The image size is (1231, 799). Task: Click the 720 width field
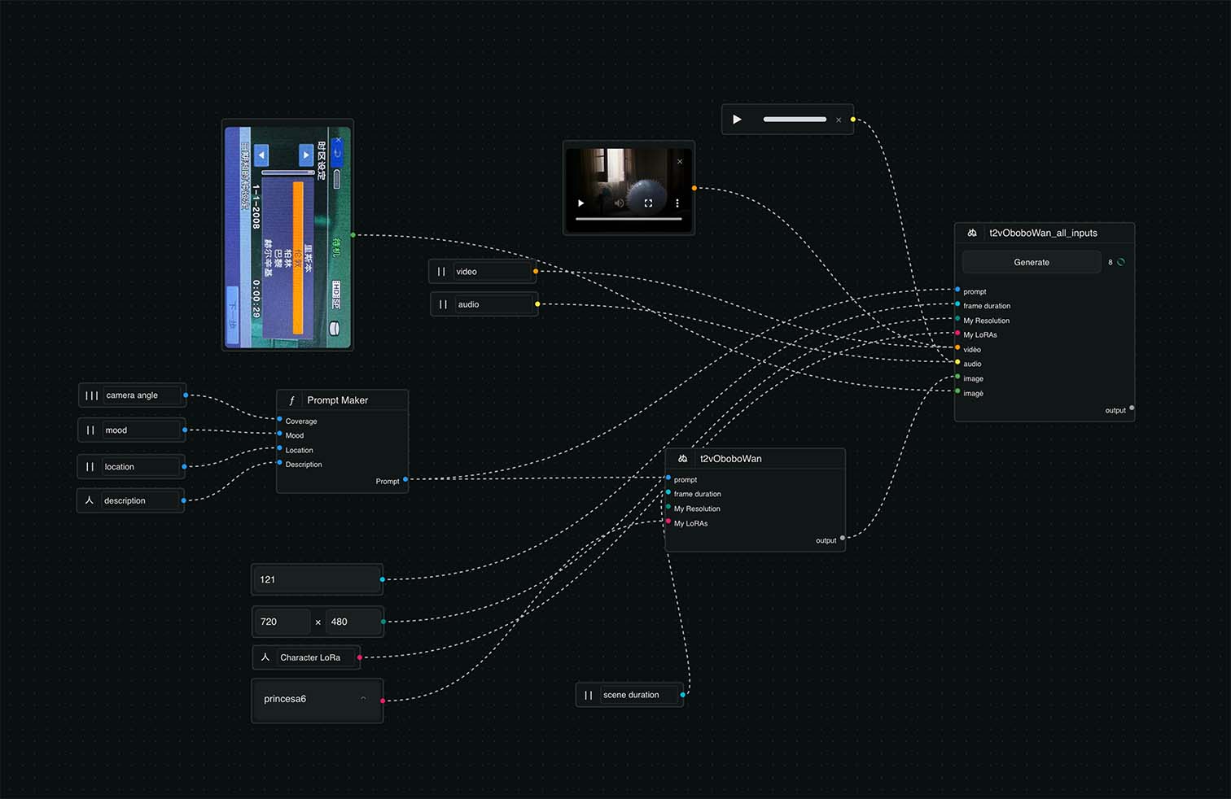281,622
